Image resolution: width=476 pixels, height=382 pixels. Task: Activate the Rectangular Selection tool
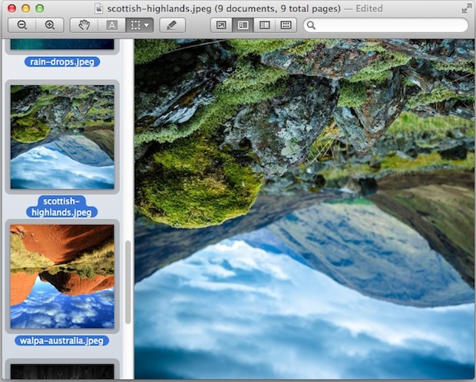coord(135,25)
